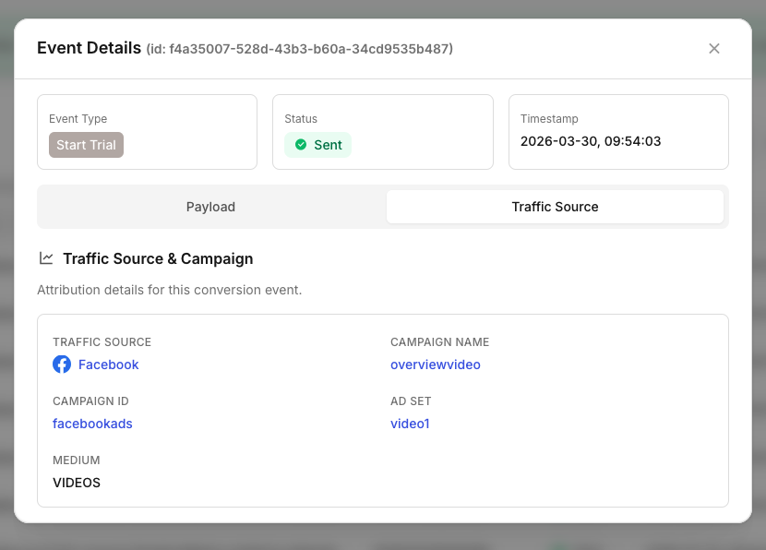Click the AD SET field label
The width and height of the screenshot is (766, 550).
[x=411, y=401]
